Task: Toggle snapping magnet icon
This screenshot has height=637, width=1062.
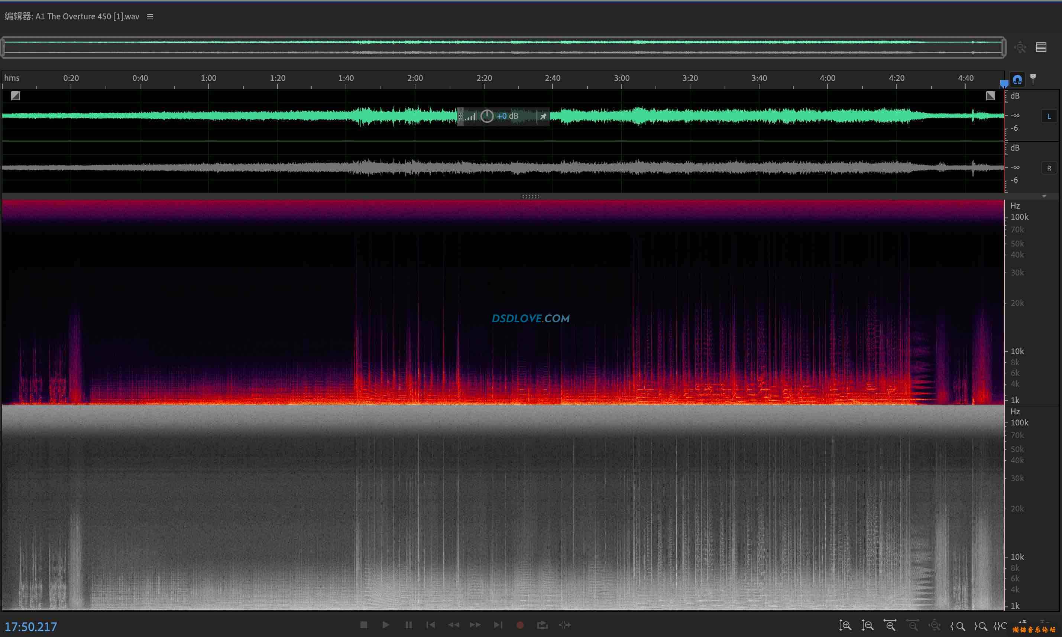Action: [x=1017, y=79]
